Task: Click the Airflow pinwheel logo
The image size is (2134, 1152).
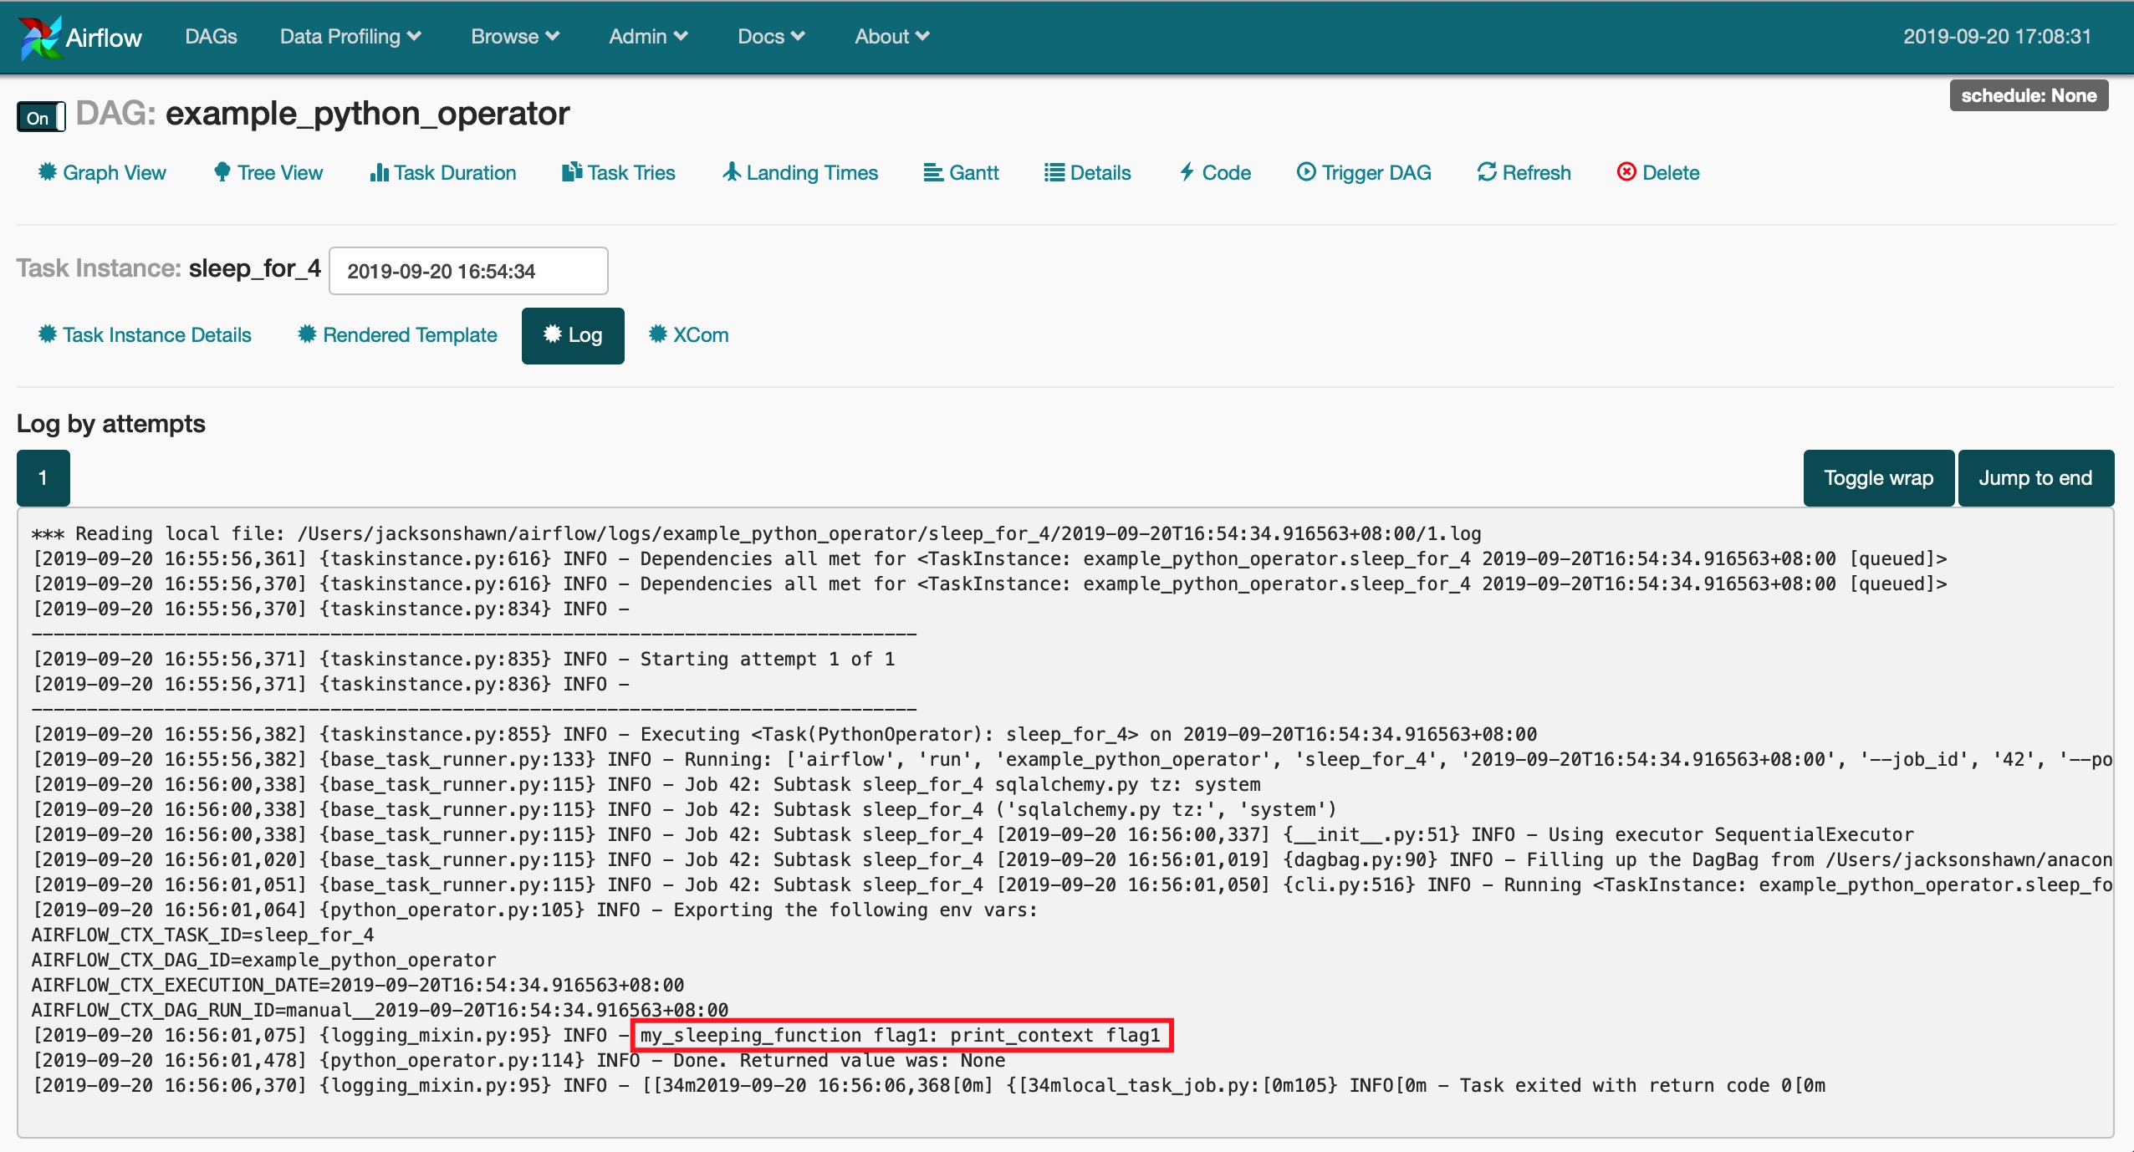Action: pyautogui.click(x=39, y=38)
